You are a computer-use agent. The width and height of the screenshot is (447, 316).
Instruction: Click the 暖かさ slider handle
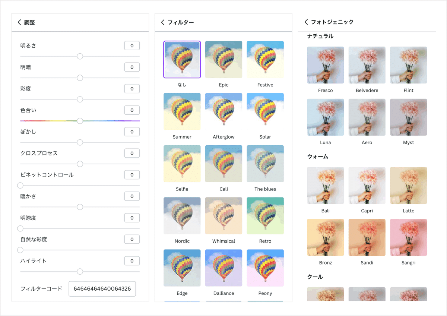pyautogui.click(x=80, y=207)
